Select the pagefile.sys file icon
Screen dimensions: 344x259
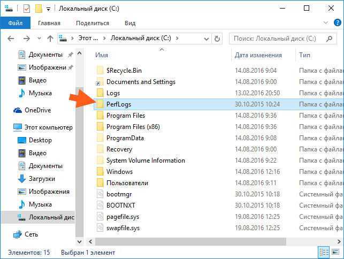coord(100,217)
